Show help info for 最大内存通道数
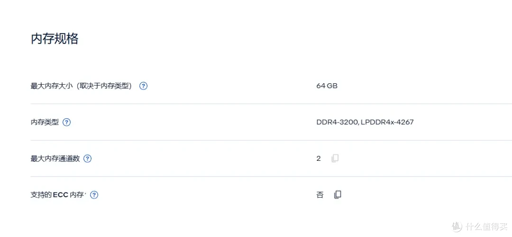This screenshot has width=512, height=237. [88, 159]
